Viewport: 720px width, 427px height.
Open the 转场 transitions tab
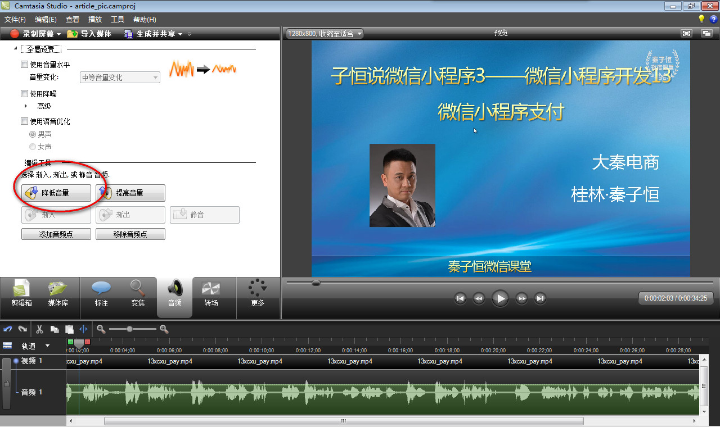[211, 293]
